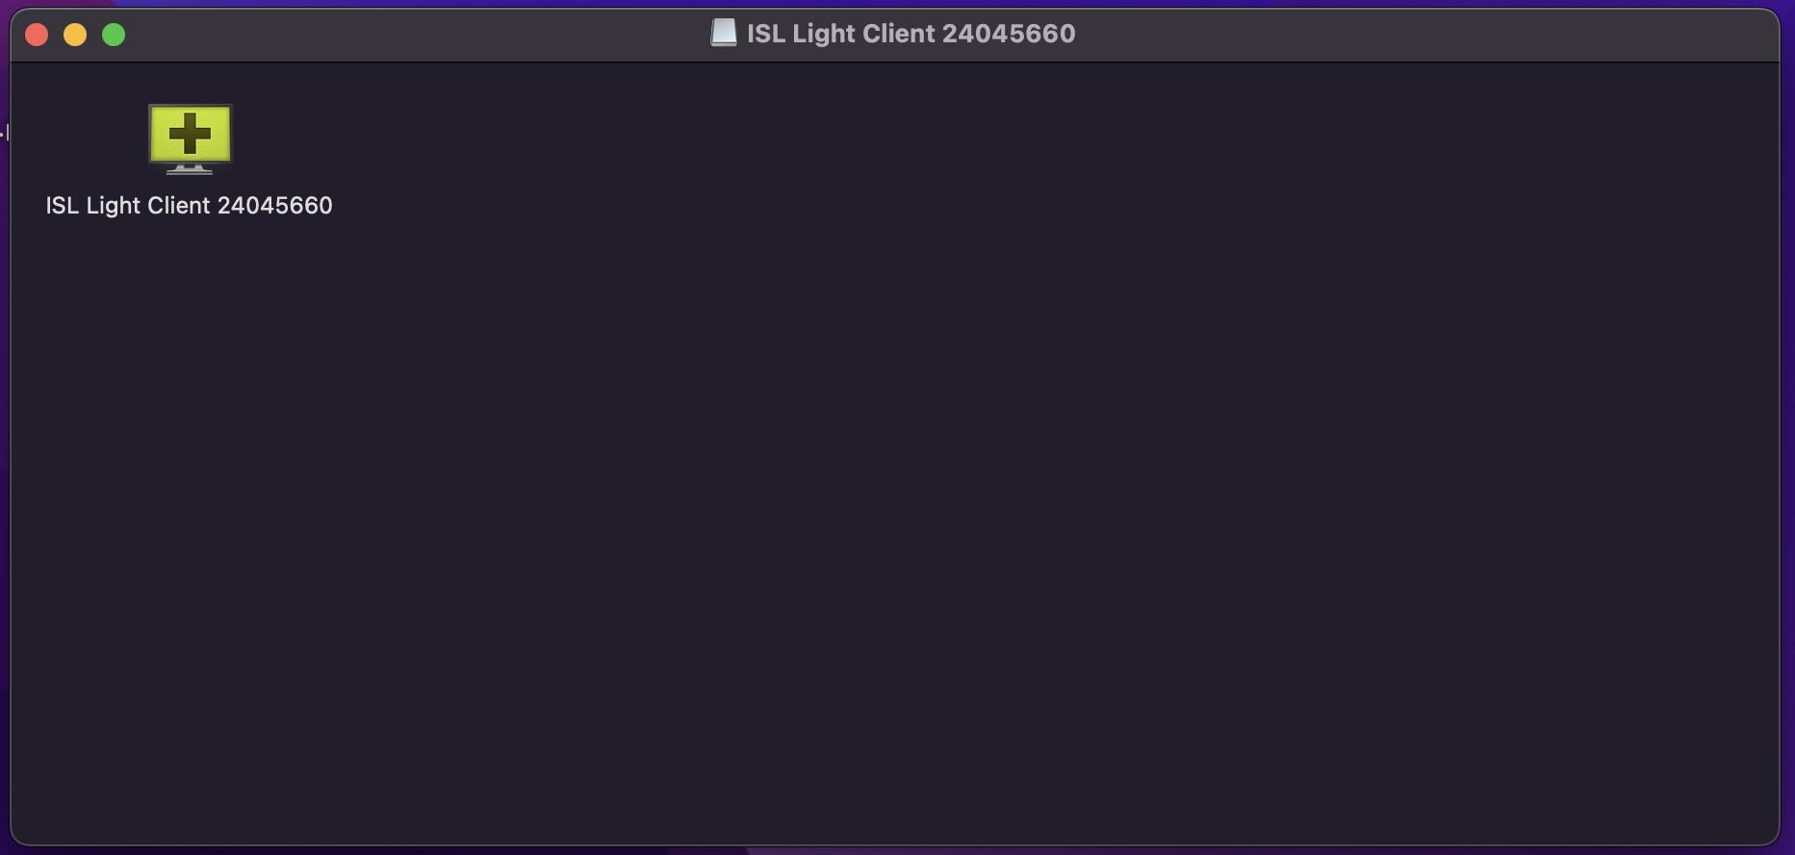This screenshot has width=1795, height=855.
Task: Click the window title ISL Light Client 24045660
Action: click(910, 34)
